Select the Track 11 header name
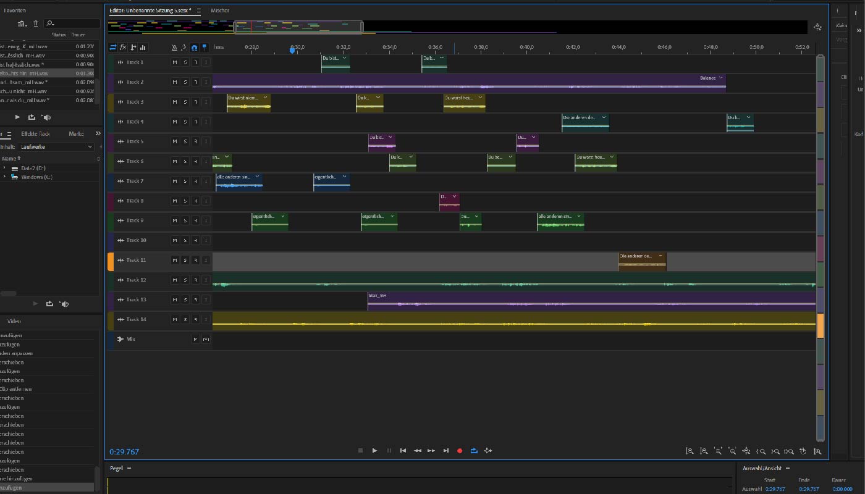 (x=136, y=261)
